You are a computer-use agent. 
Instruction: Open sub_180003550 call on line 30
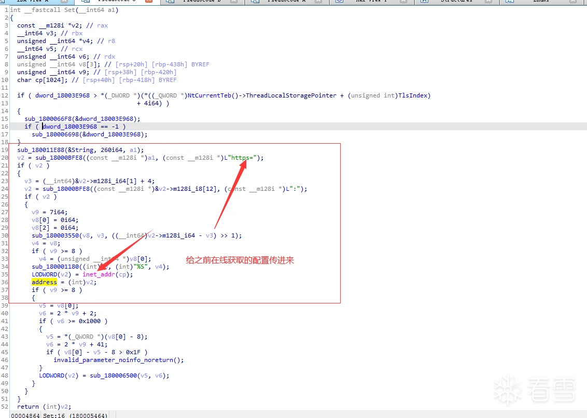pos(55,235)
